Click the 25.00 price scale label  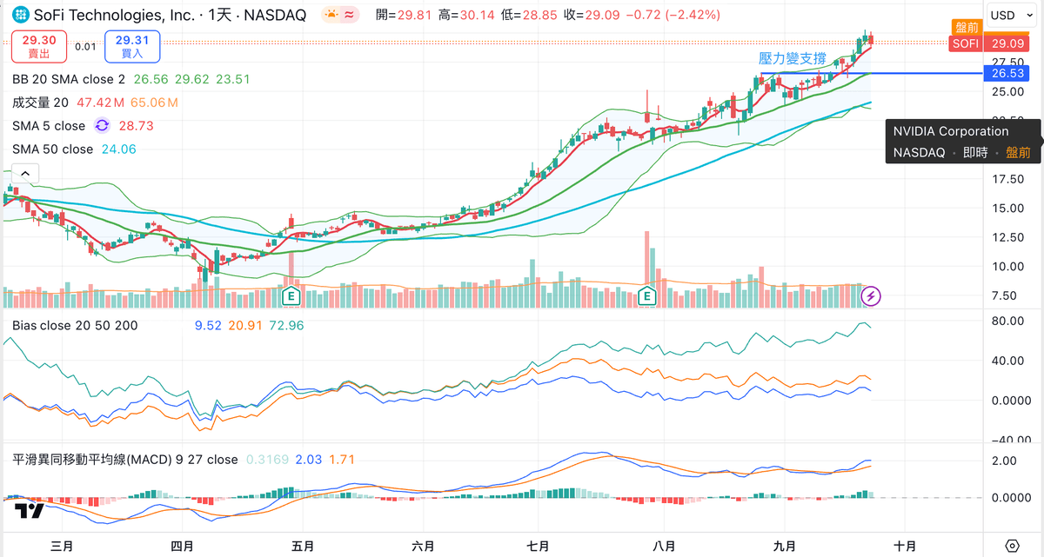tap(1007, 91)
